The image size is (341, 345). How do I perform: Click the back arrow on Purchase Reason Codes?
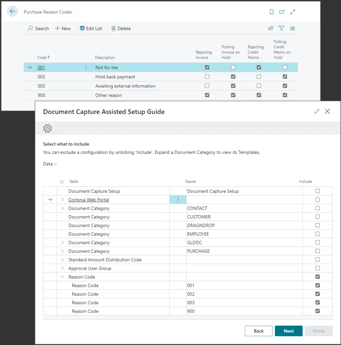12,12
